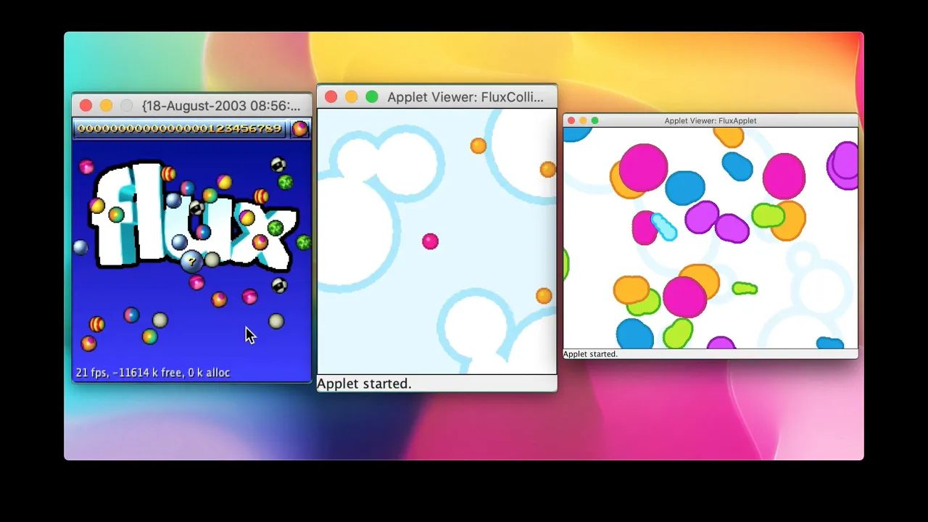The height and width of the screenshot is (522, 928).
Task: Click the question mark mystery ball
Action: [191, 261]
